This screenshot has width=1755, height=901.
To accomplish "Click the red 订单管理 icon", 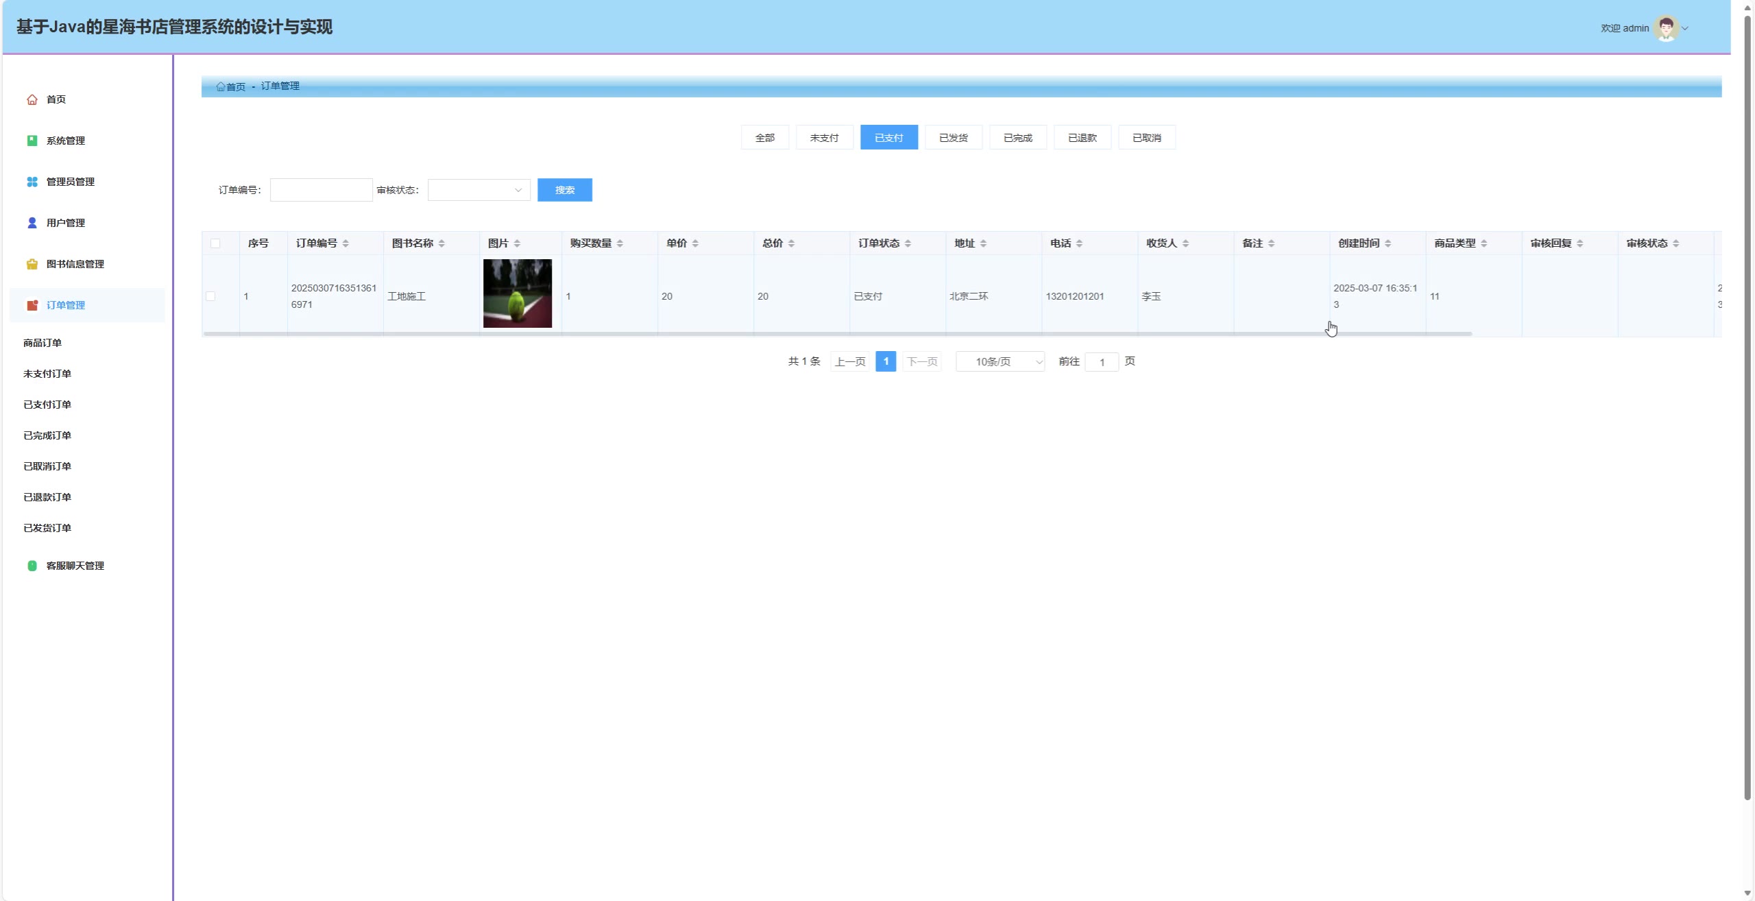I will (32, 305).
